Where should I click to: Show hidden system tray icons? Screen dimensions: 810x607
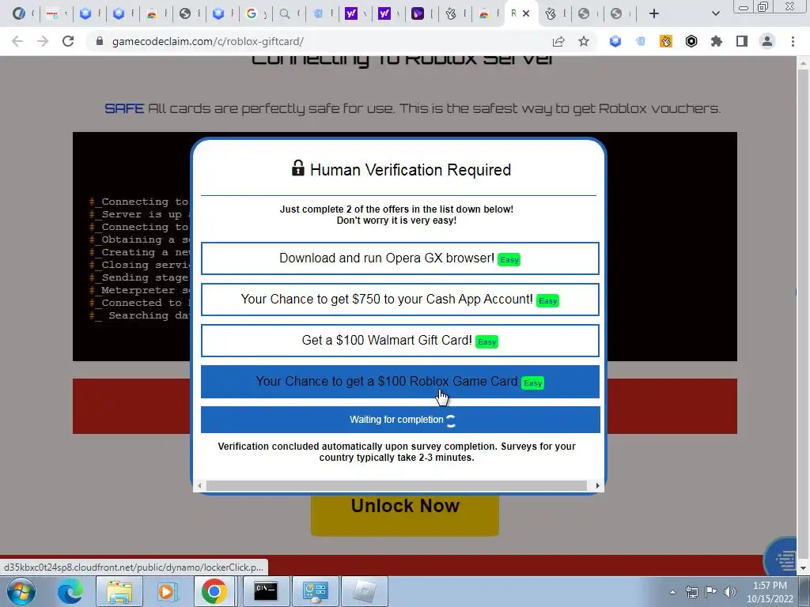point(672,592)
